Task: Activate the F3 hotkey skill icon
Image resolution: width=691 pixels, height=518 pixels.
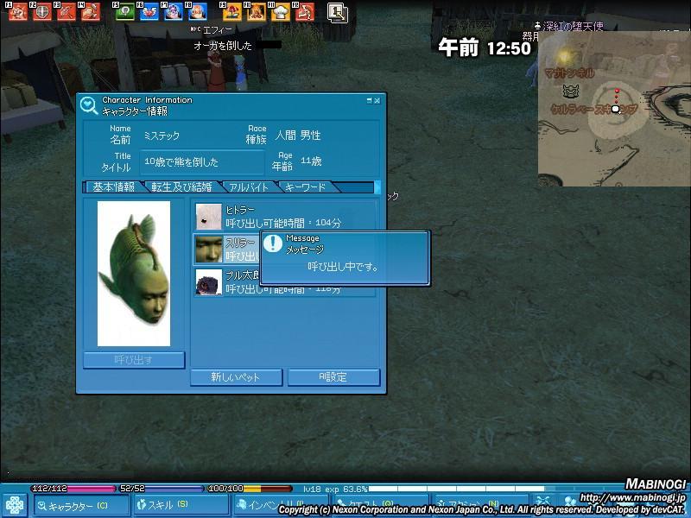Action: coord(66,11)
